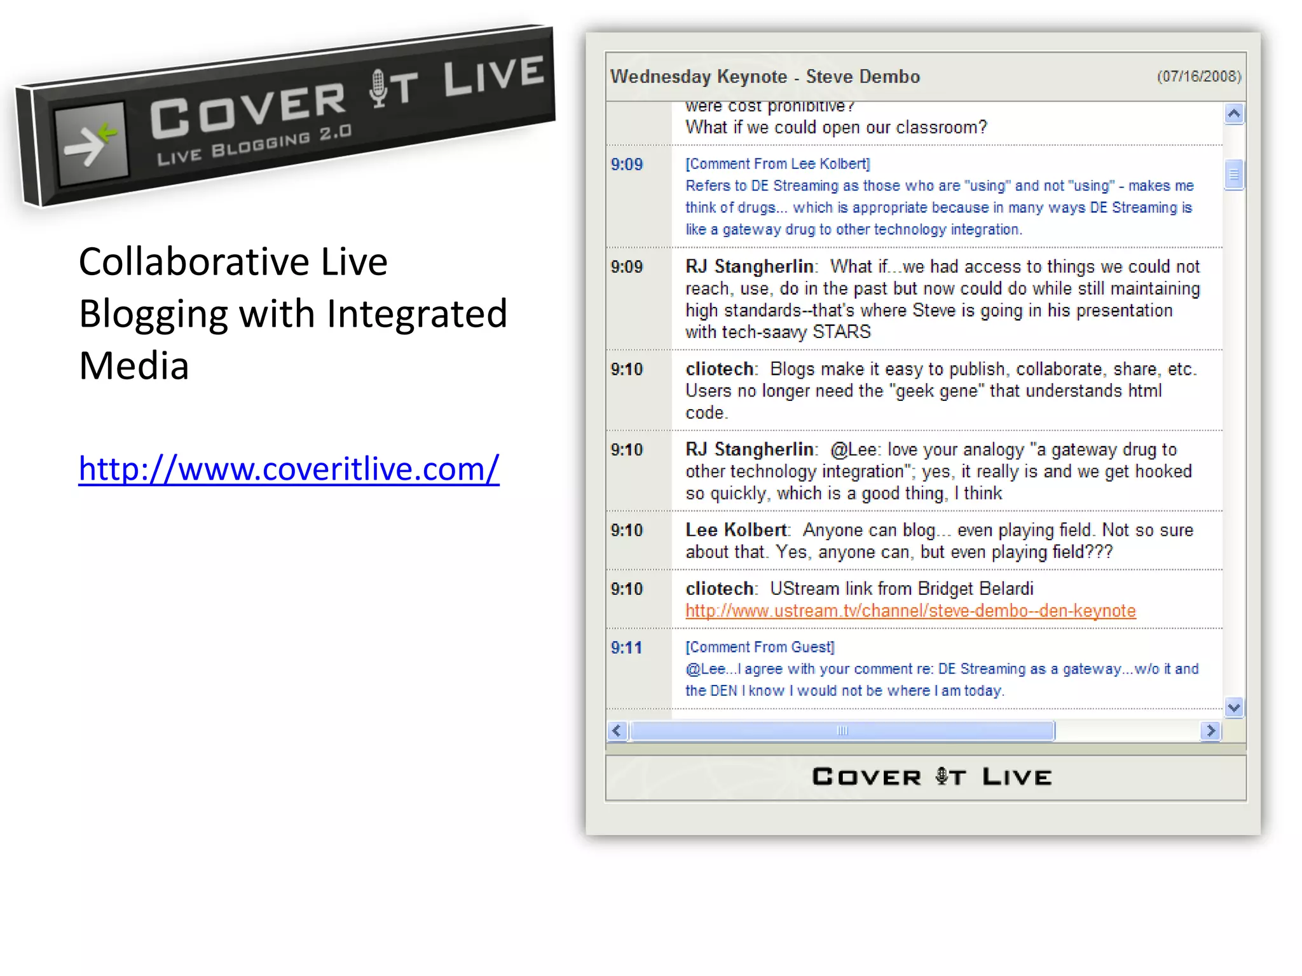
Task: Click Lee Kolbert's name in 9:10 post
Action: tap(736, 530)
